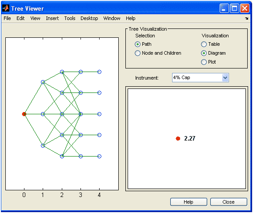This screenshot has height=213, width=253.
Task: Click the Help button at bottom
Action: tap(189, 202)
